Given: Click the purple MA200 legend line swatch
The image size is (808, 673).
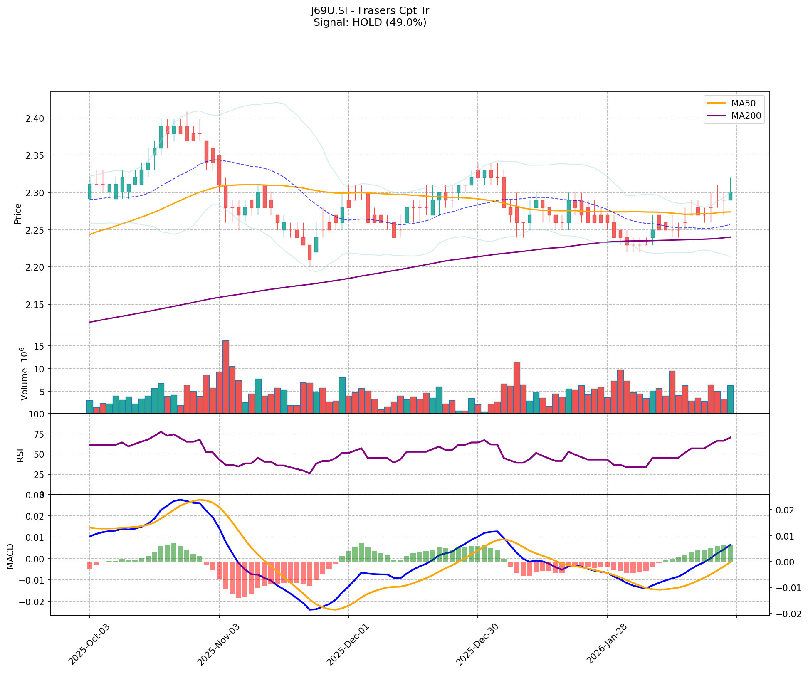Looking at the screenshot, I should (x=717, y=116).
